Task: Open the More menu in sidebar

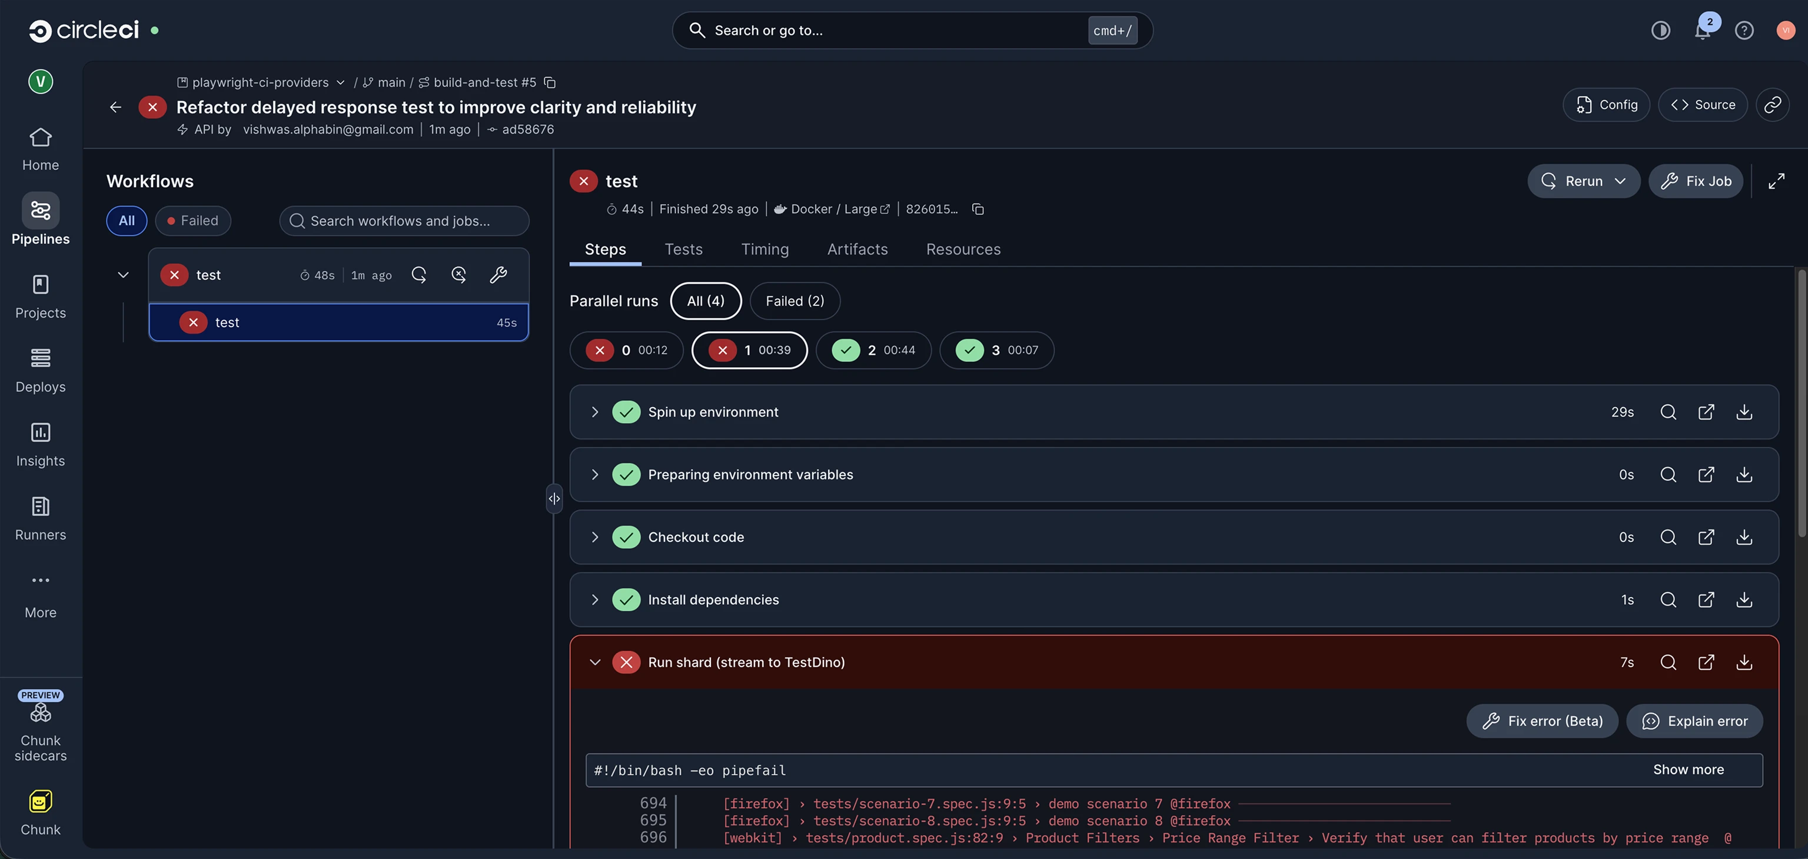Action: (40, 596)
